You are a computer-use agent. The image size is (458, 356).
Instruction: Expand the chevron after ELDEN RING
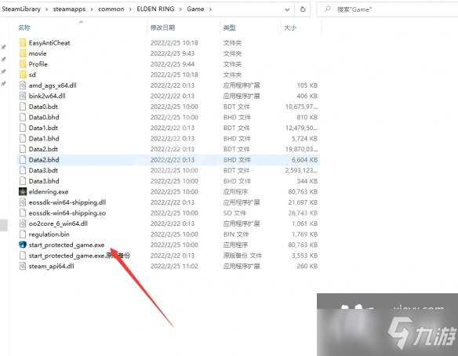pyautogui.click(x=180, y=9)
